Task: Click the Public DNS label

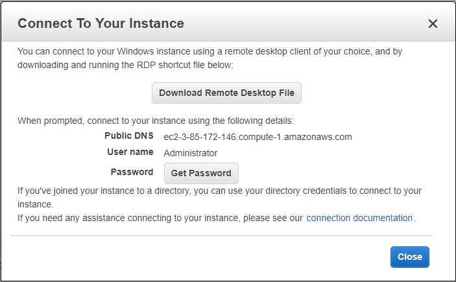Action: pyautogui.click(x=128, y=136)
